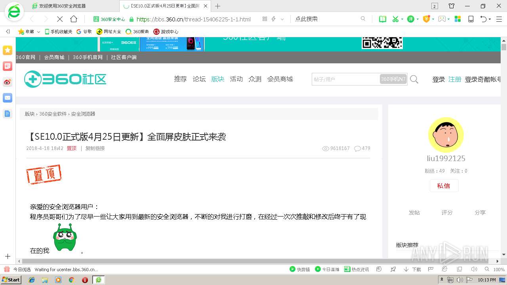Open mail icon in left sidebar
507x285 pixels.
coord(8,98)
